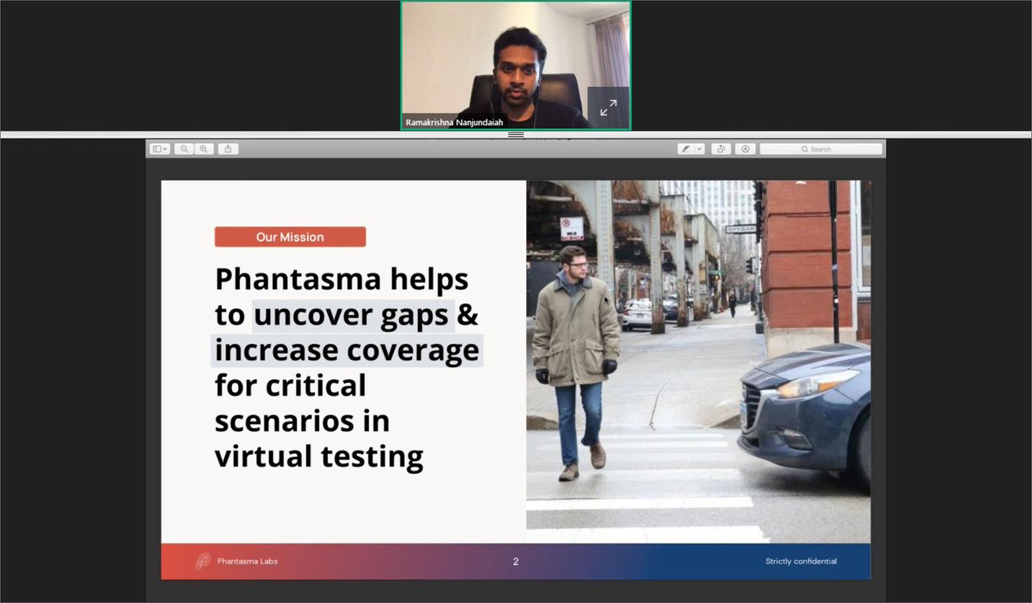The height and width of the screenshot is (603, 1032).
Task: Select the highlight pen tool
Action: [685, 149]
